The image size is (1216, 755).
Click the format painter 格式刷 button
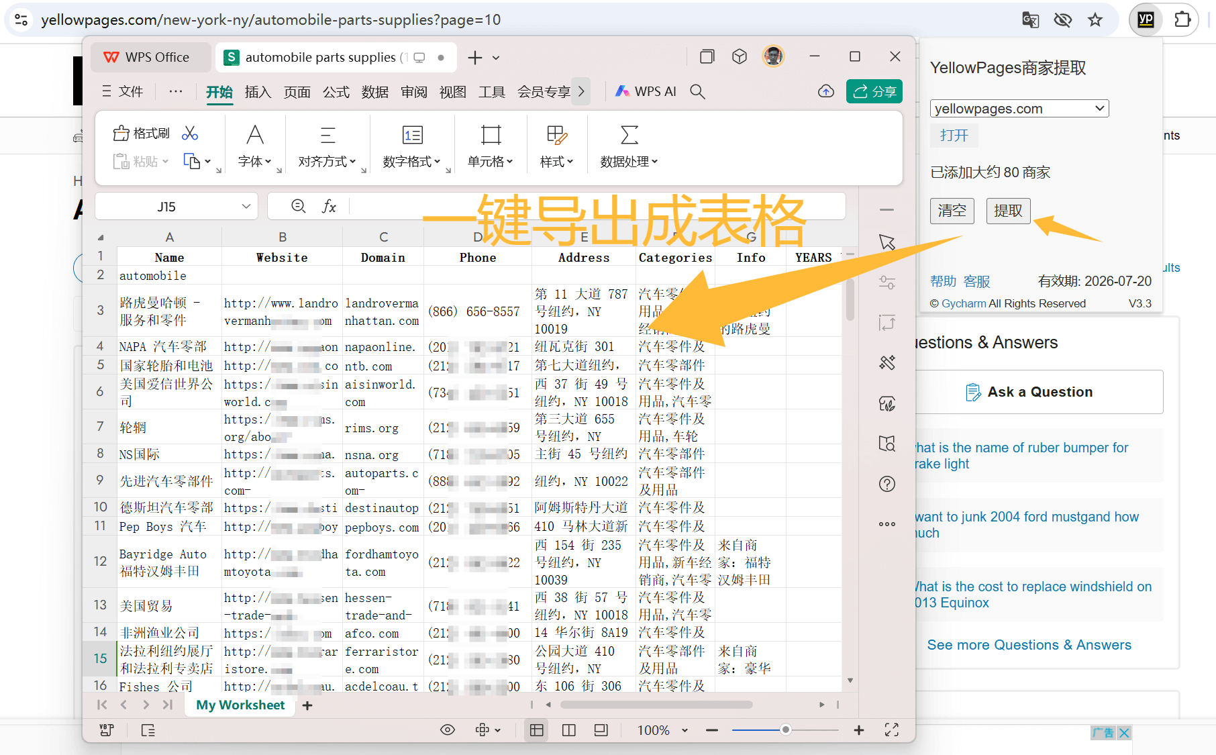(x=142, y=134)
